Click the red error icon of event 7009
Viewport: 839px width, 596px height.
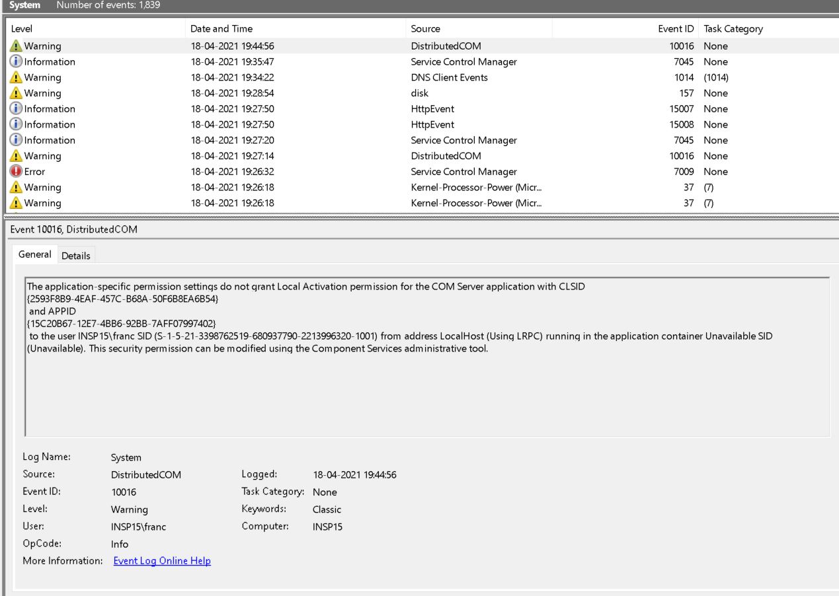pyautogui.click(x=16, y=172)
